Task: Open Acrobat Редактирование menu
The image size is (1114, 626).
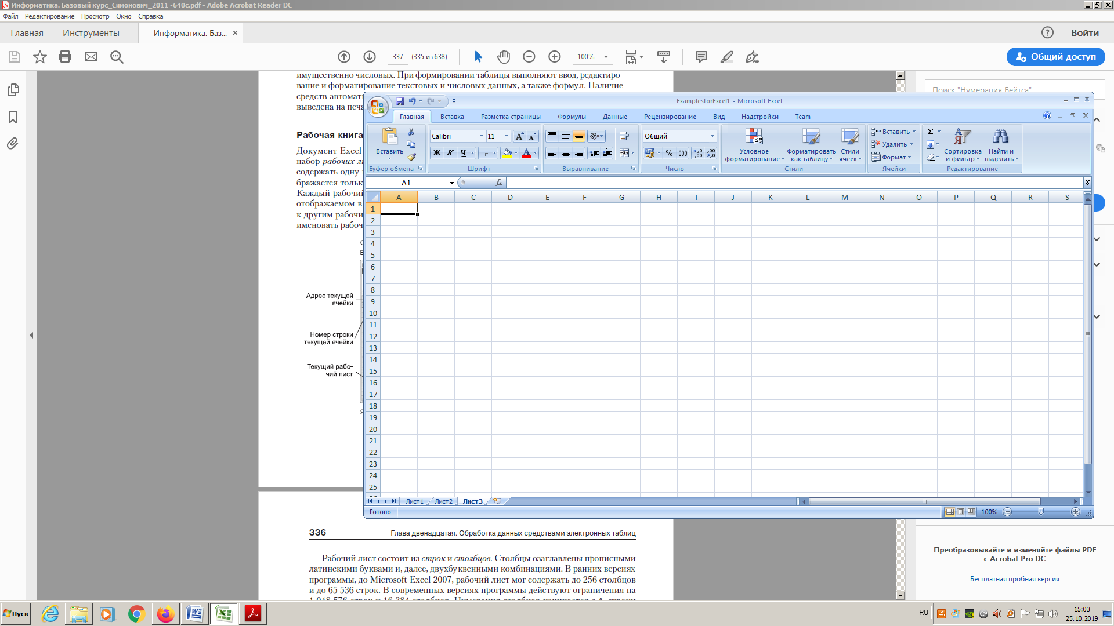Action: 49,16
